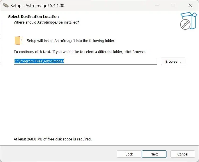Viewport: 199px width, 162px height.
Task: Click the 268.0 MB disk space notice
Action: (52, 139)
